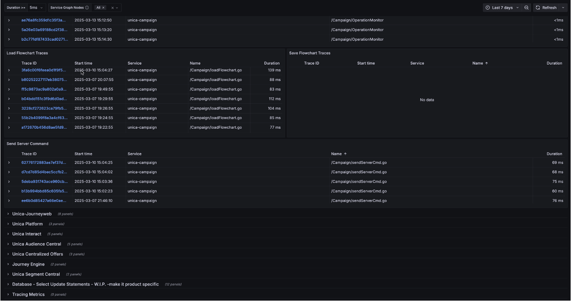Image resolution: width=571 pixels, height=301 pixels.
Task: Zoom out the time range
Action: coord(527,8)
